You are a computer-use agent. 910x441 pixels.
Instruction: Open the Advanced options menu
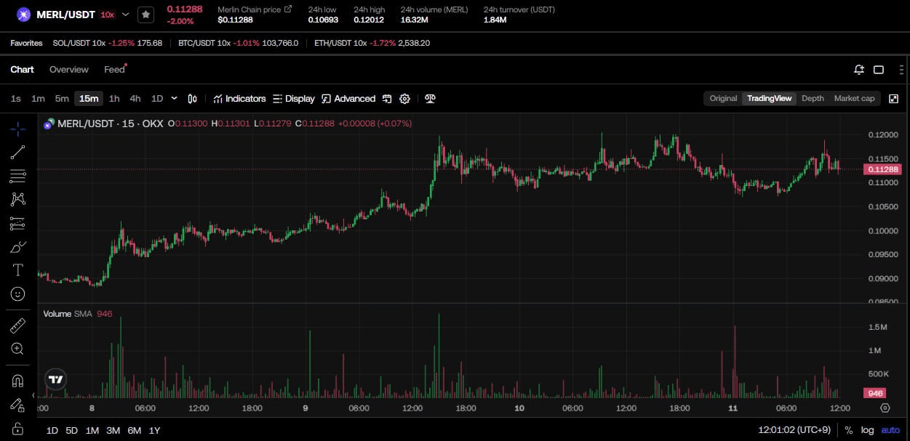pos(348,99)
